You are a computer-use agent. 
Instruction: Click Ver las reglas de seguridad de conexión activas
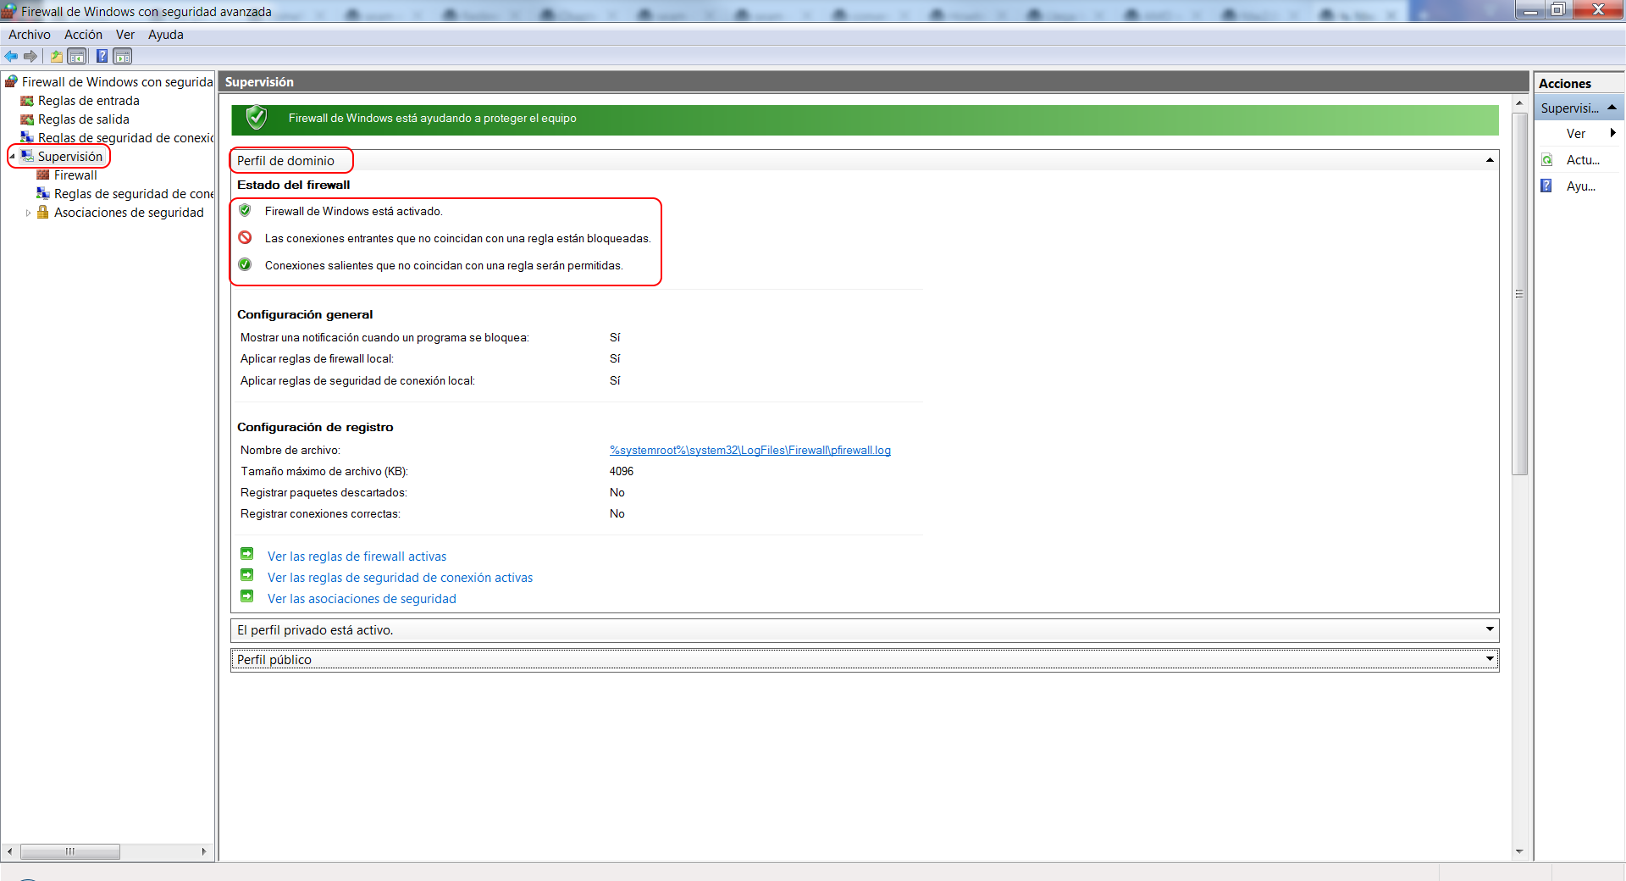pyautogui.click(x=400, y=578)
